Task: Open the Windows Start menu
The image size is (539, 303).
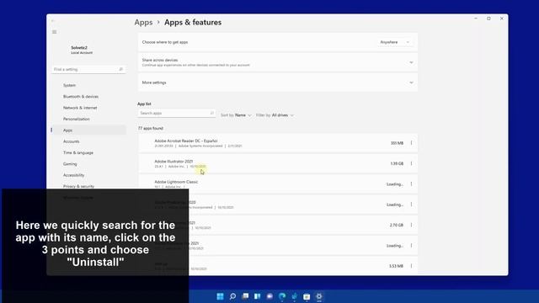Action: pos(221,296)
